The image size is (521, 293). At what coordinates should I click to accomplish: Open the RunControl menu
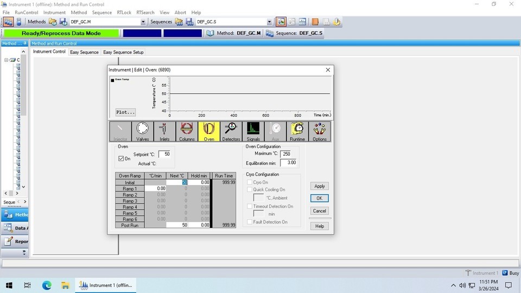(x=26, y=12)
